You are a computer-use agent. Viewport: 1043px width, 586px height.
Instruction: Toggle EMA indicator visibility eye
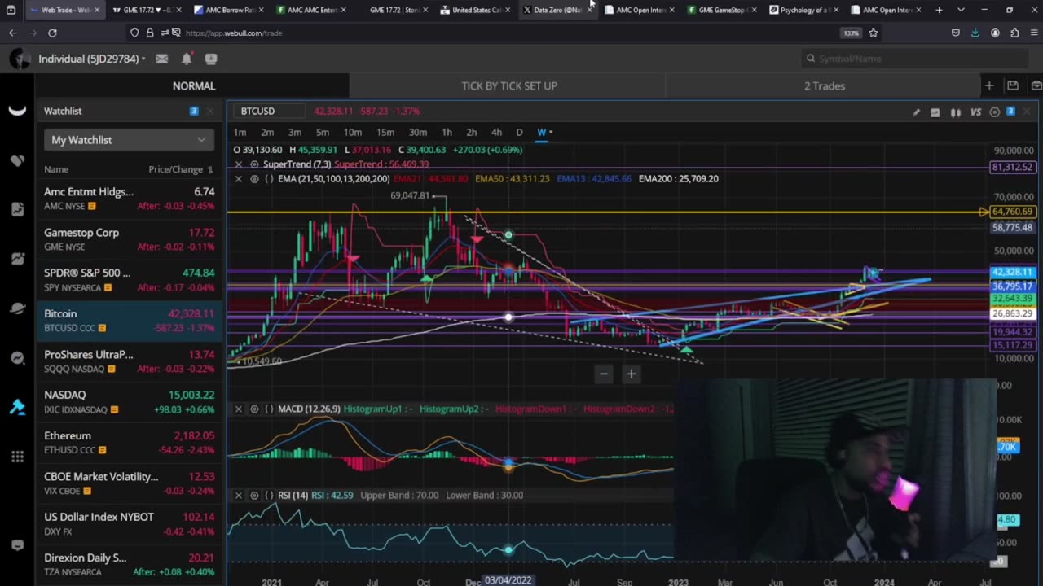pyautogui.click(x=254, y=178)
